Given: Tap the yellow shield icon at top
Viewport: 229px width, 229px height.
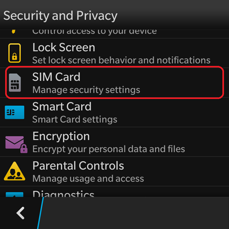Looking at the screenshot, I should [13, 32].
